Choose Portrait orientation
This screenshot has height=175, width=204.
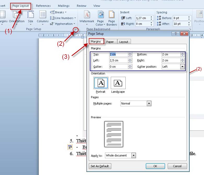(101, 85)
